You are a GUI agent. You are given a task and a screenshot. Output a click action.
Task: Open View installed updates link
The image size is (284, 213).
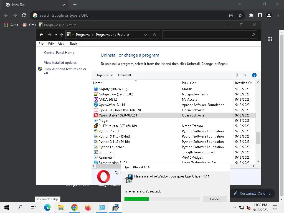point(60,63)
